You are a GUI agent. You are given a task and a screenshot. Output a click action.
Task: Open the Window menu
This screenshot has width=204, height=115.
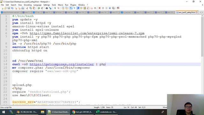click(82, 5)
